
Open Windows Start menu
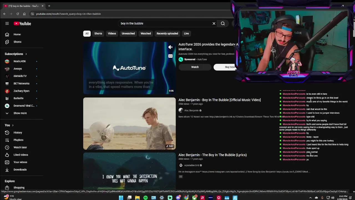[121, 198]
